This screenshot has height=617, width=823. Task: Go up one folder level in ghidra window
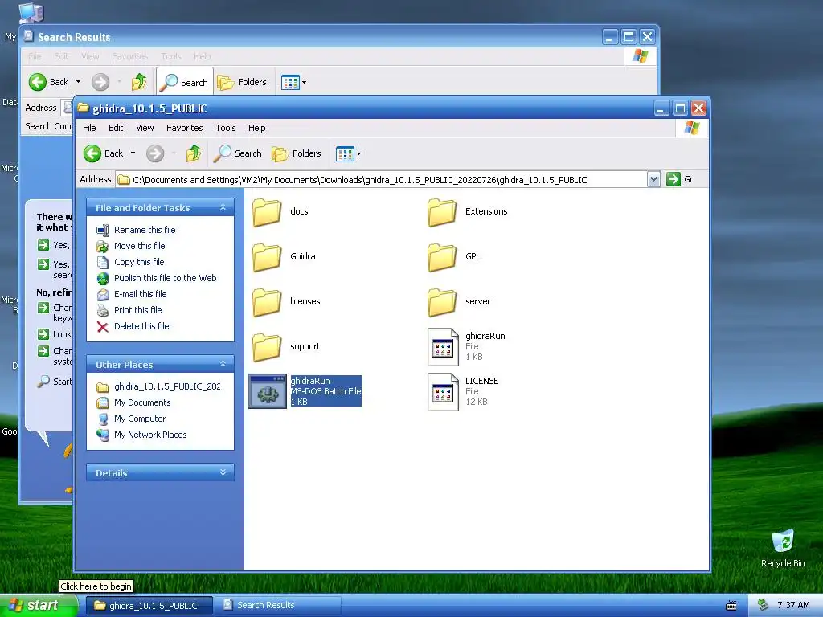tap(194, 153)
